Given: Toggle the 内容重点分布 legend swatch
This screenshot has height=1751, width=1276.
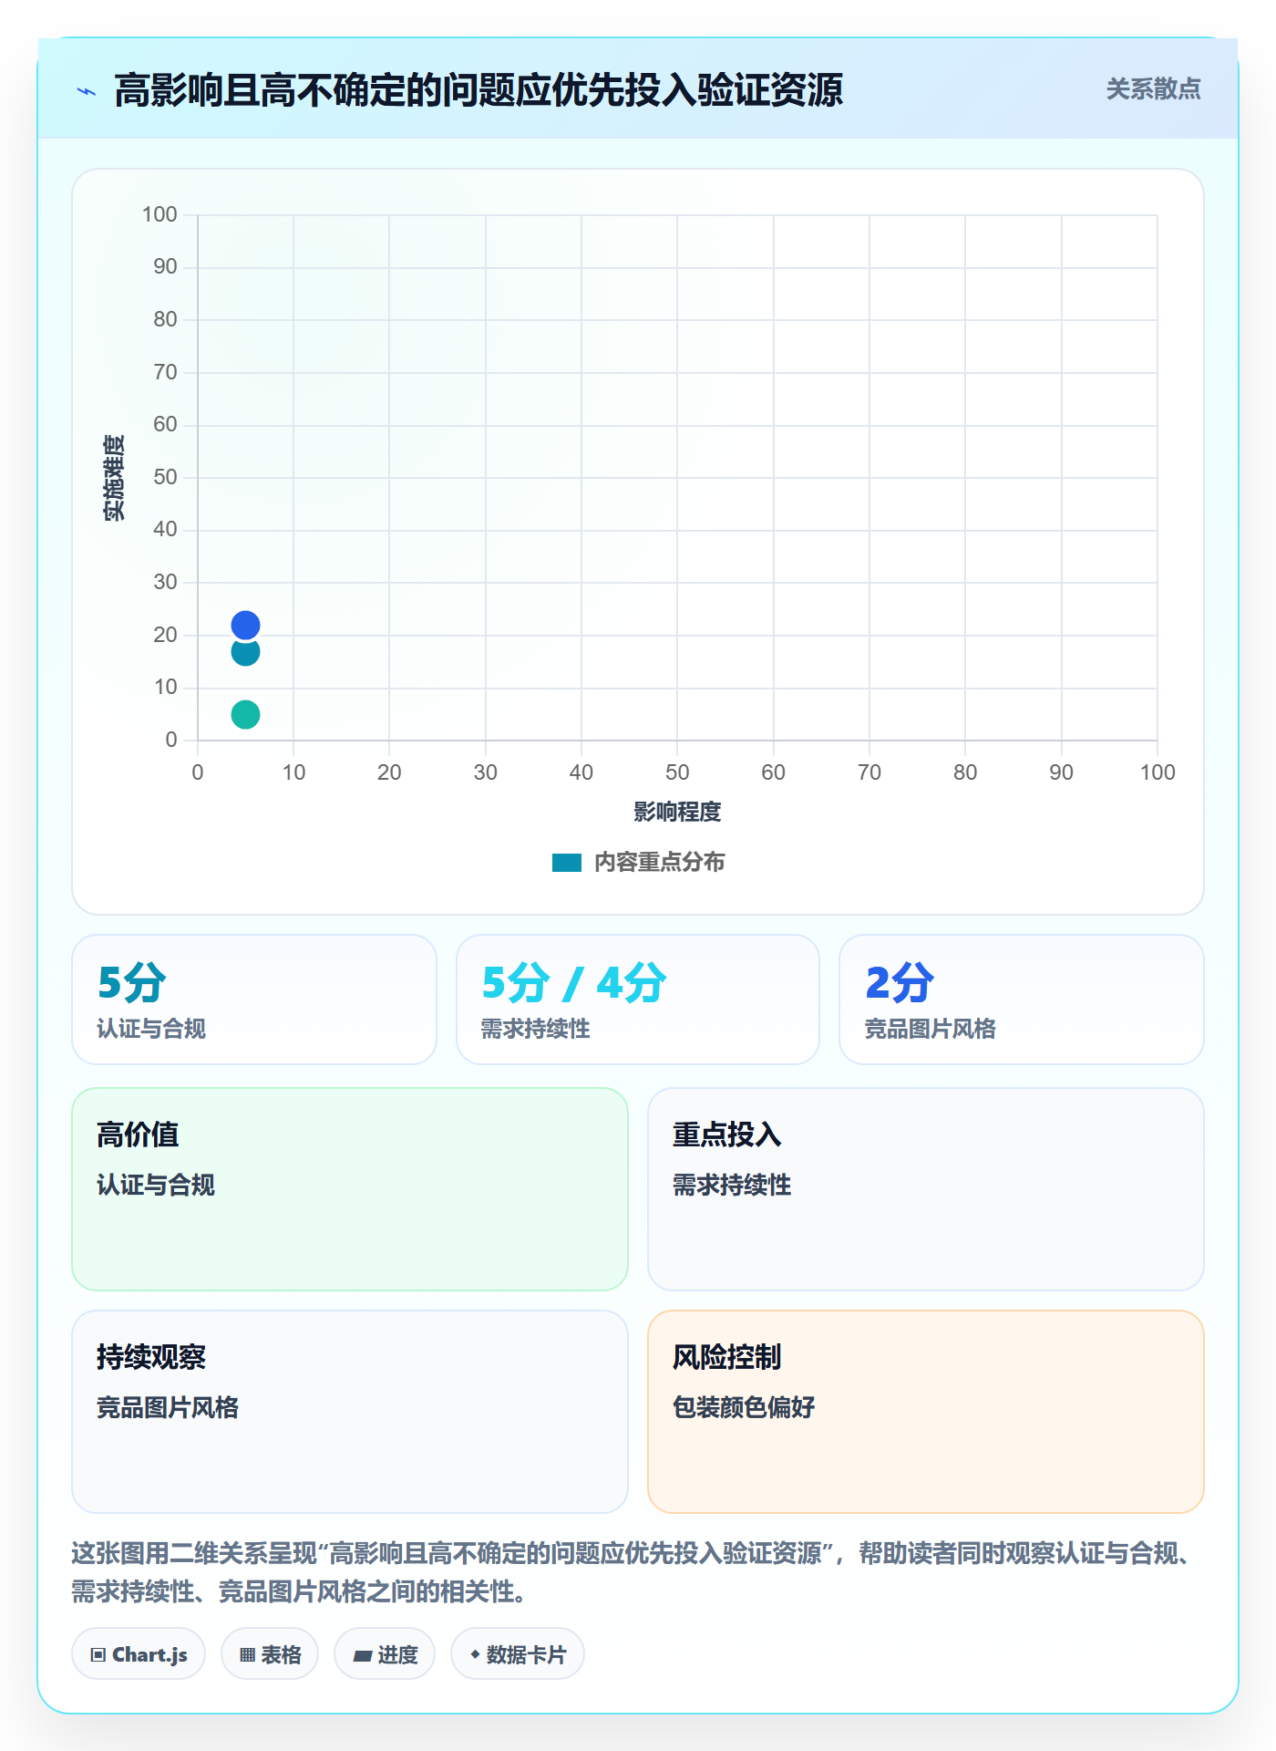Looking at the screenshot, I should click(x=567, y=863).
